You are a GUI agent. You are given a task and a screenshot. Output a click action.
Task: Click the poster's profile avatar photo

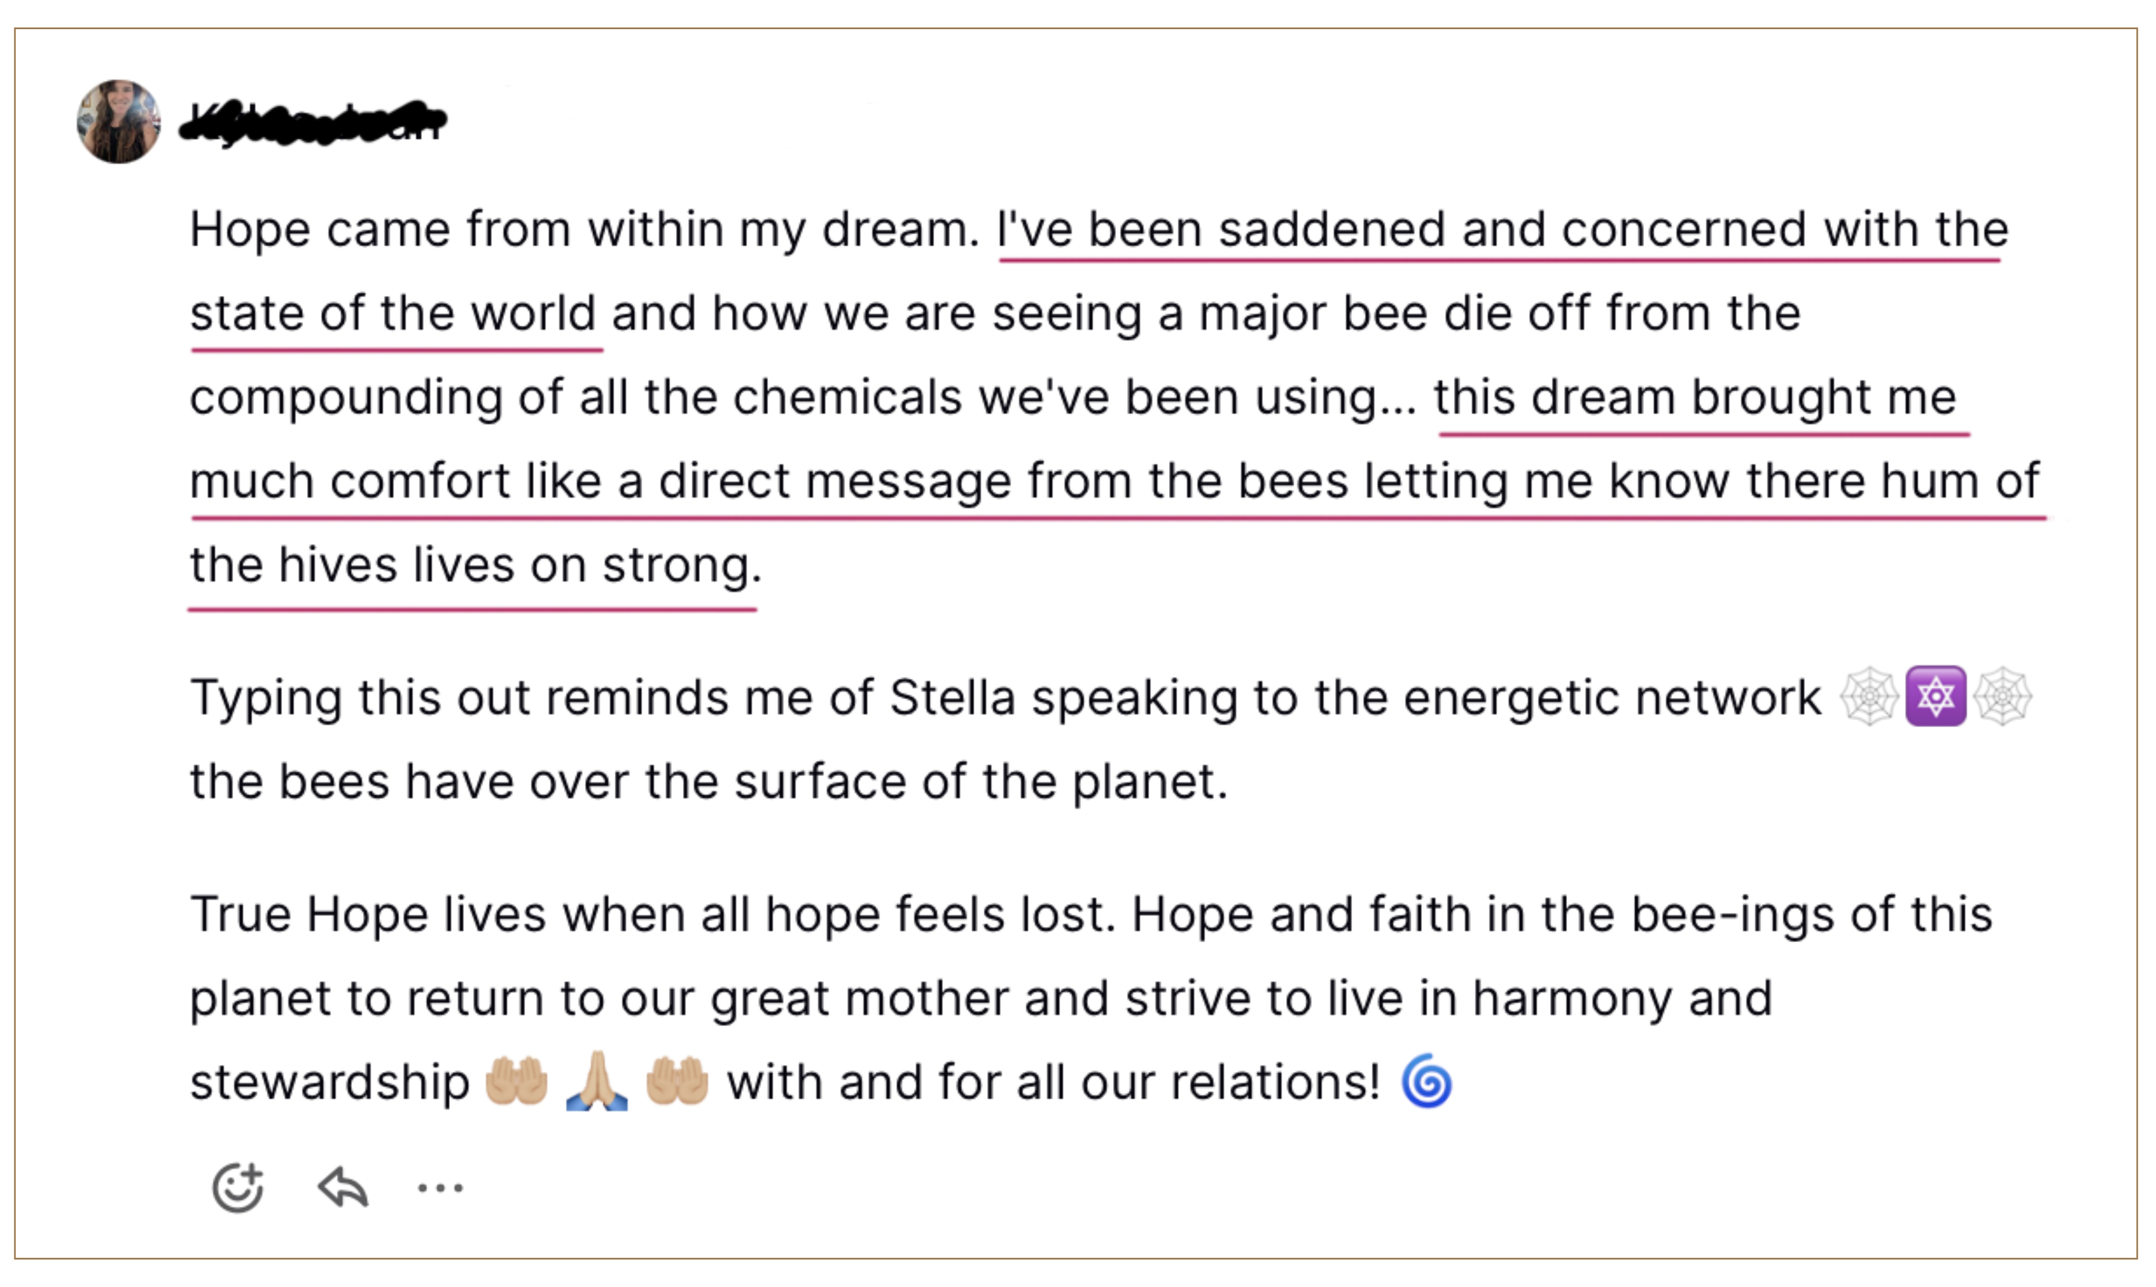click(119, 122)
